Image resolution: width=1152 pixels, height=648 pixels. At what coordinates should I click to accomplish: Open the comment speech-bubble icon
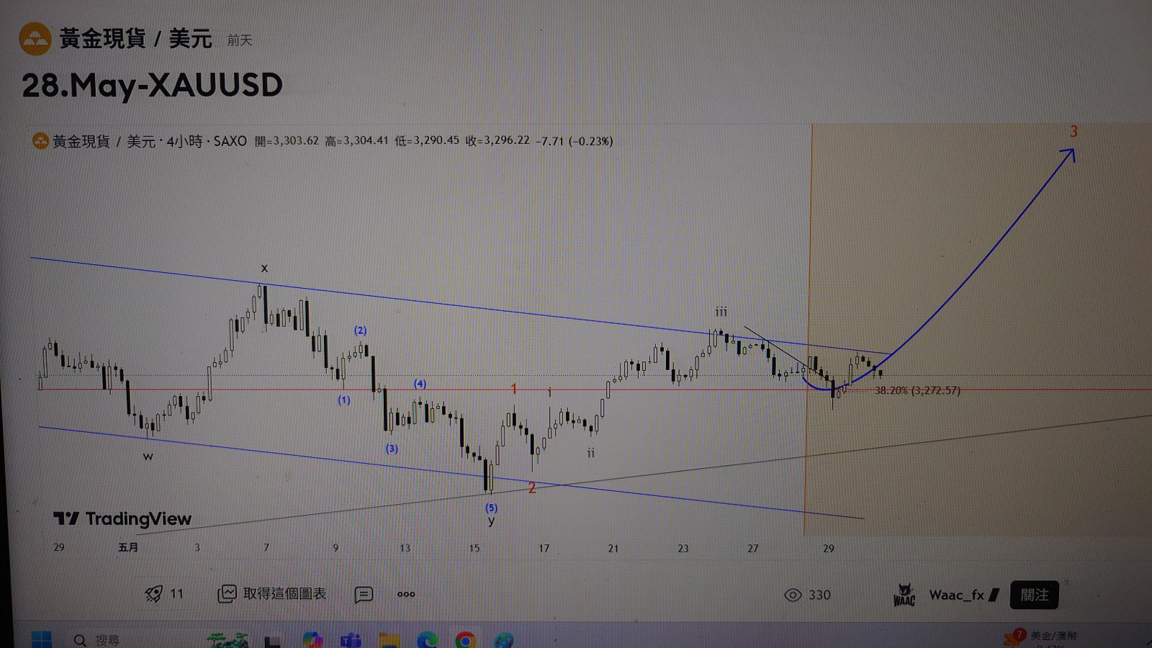[365, 595]
